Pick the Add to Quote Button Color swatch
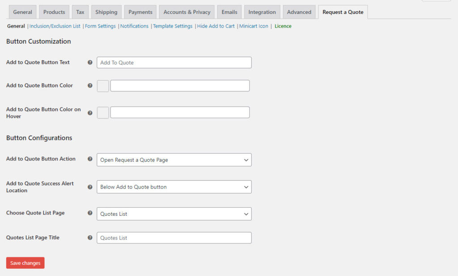The image size is (458, 276). [103, 86]
